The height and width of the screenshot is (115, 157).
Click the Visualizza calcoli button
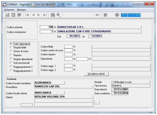[96, 74]
